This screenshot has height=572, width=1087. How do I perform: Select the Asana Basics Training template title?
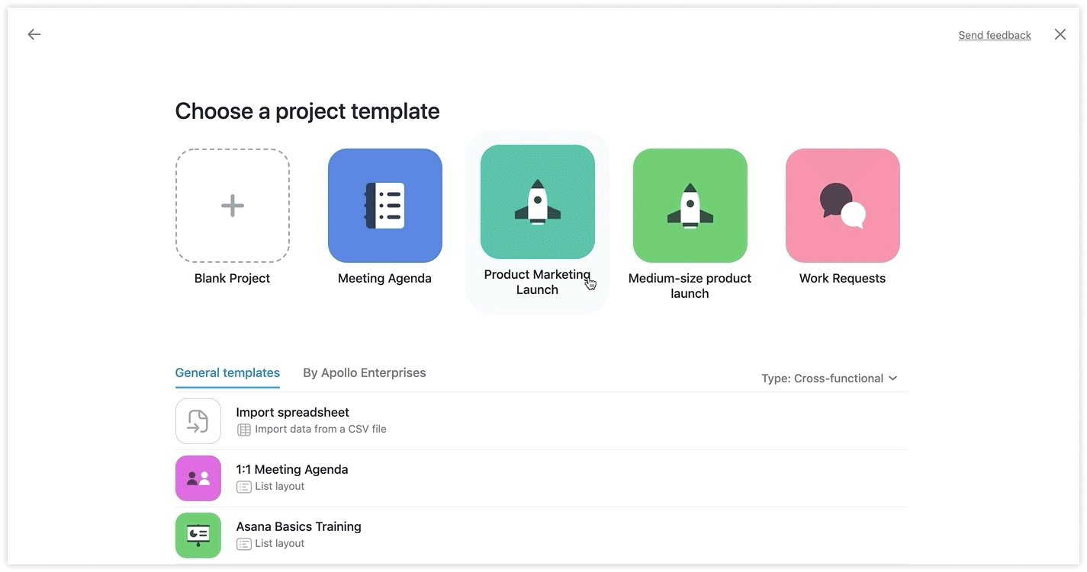tap(299, 527)
